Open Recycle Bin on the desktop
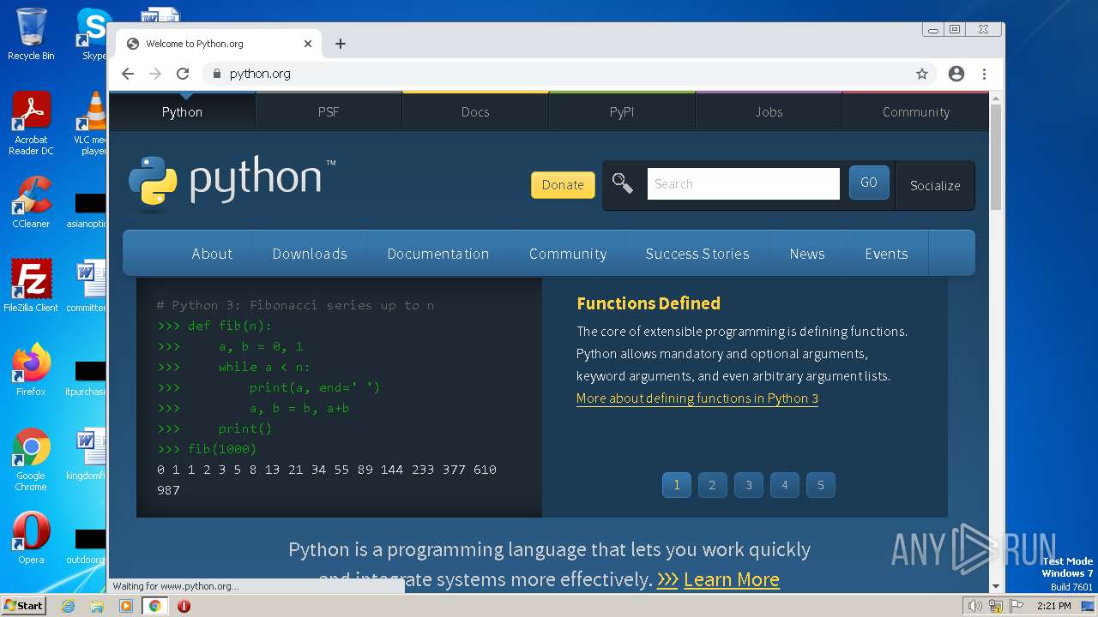 click(31, 34)
